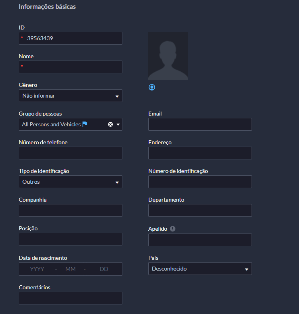Select the profile photo placeholder

click(x=168, y=56)
